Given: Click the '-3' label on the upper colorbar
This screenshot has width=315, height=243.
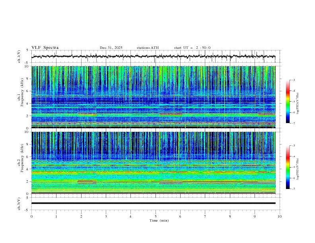Looking at the screenshot, I should coord(293,80).
